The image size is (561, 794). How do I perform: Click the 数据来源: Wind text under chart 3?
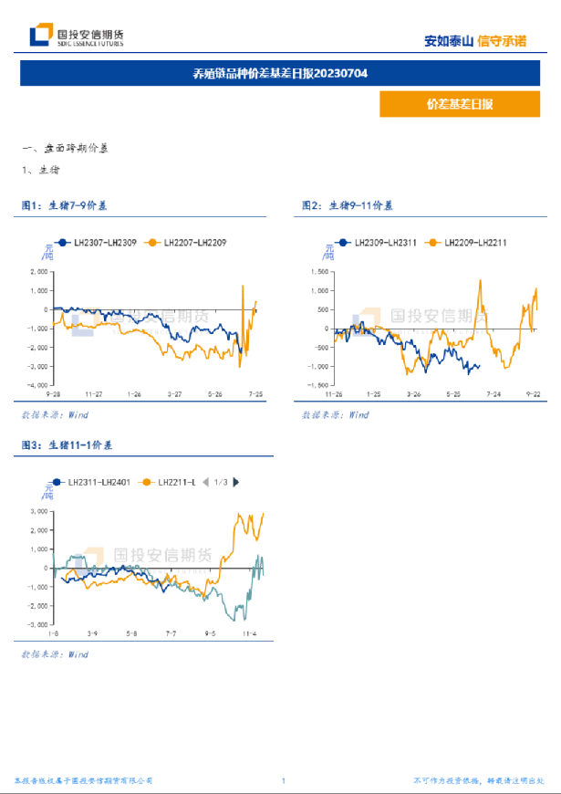(x=55, y=654)
